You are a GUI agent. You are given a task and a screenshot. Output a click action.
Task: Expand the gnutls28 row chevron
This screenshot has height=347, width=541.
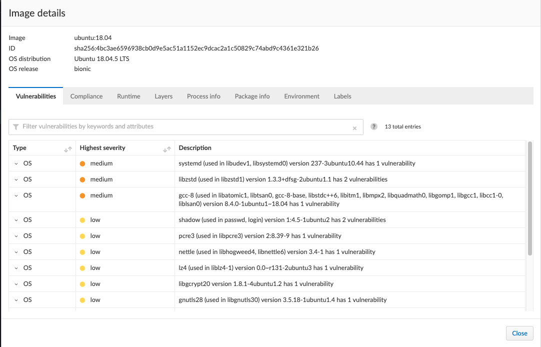pos(16,300)
